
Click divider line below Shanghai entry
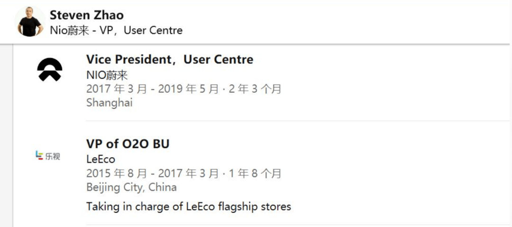[298, 121]
